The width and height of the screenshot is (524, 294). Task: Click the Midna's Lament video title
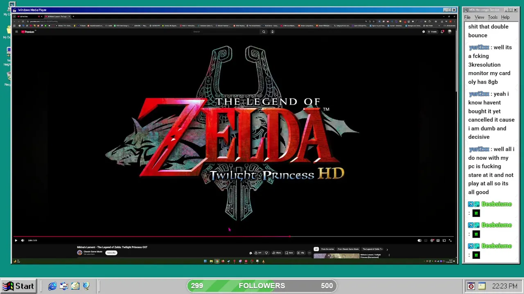[x=112, y=247]
